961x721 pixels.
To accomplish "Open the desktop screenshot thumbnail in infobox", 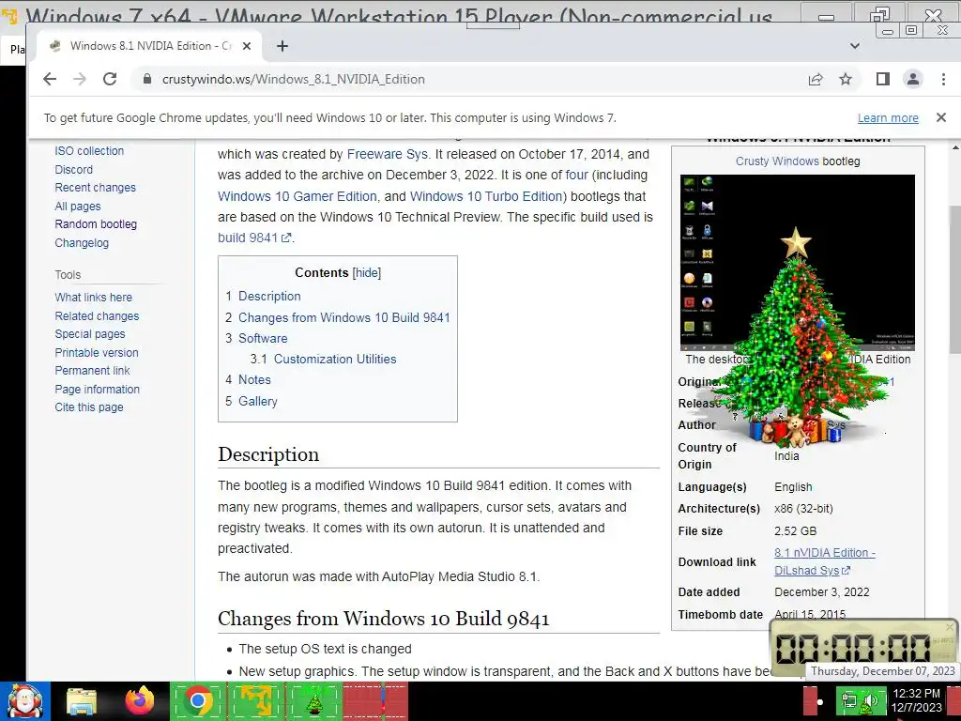I will coord(798,263).
